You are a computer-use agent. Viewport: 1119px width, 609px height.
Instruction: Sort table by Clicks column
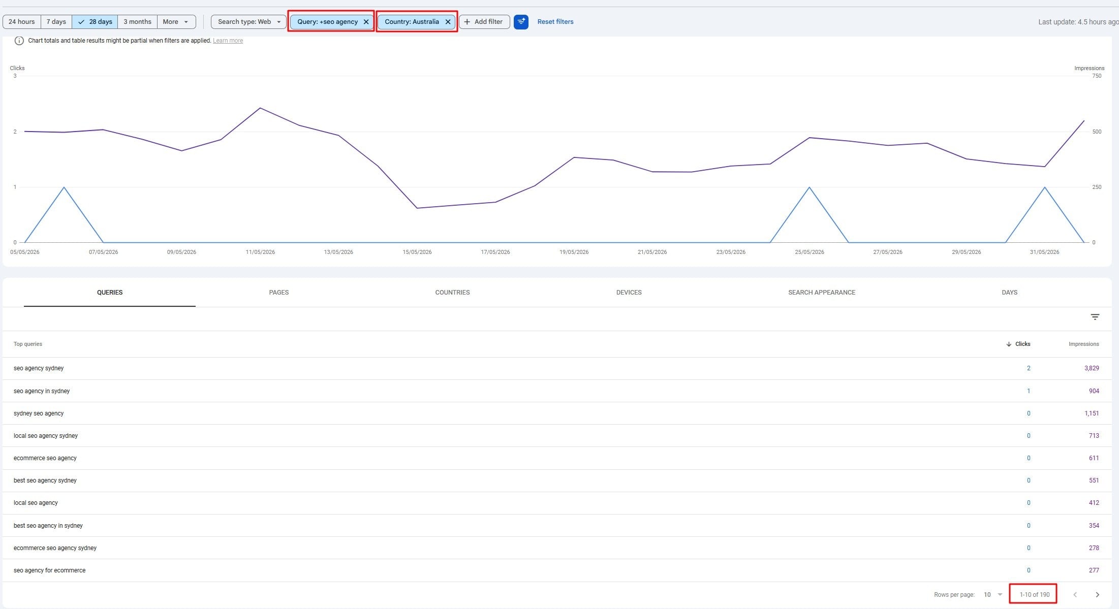point(1018,344)
